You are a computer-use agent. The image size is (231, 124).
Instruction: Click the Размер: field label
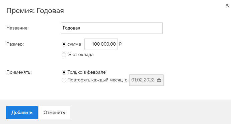tap(15, 44)
